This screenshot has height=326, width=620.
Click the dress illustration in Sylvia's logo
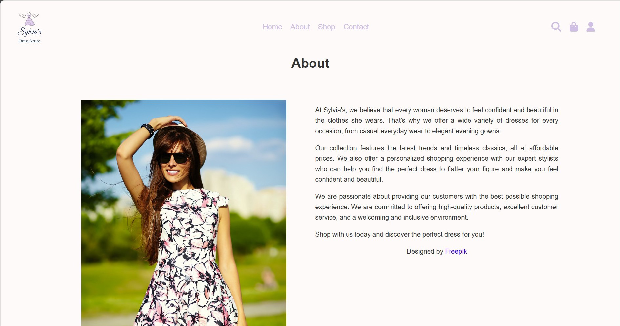[x=30, y=19]
